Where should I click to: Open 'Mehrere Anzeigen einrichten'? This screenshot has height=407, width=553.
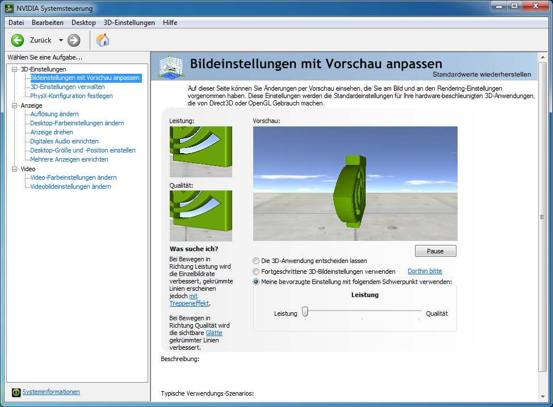coord(69,159)
